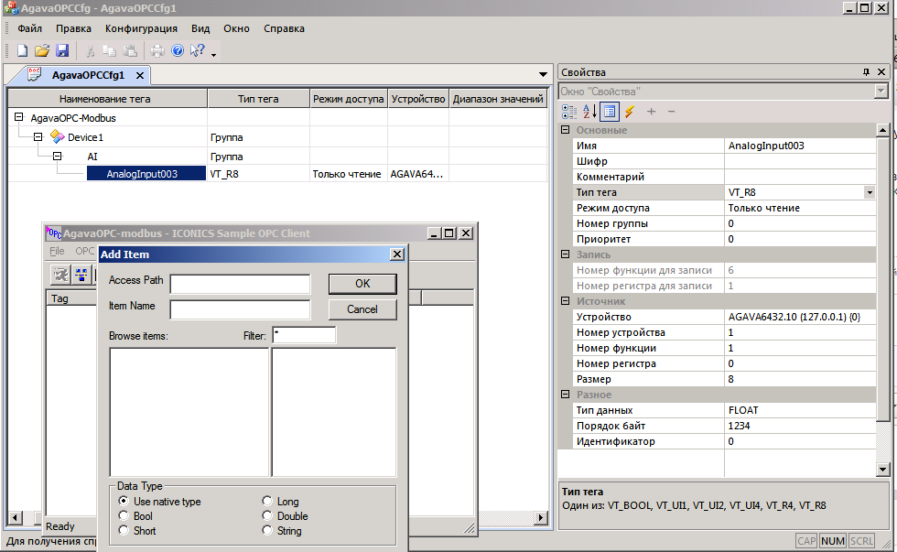Pin the Свойства panel
Viewport: 897px width, 552px height.
(866, 72)
